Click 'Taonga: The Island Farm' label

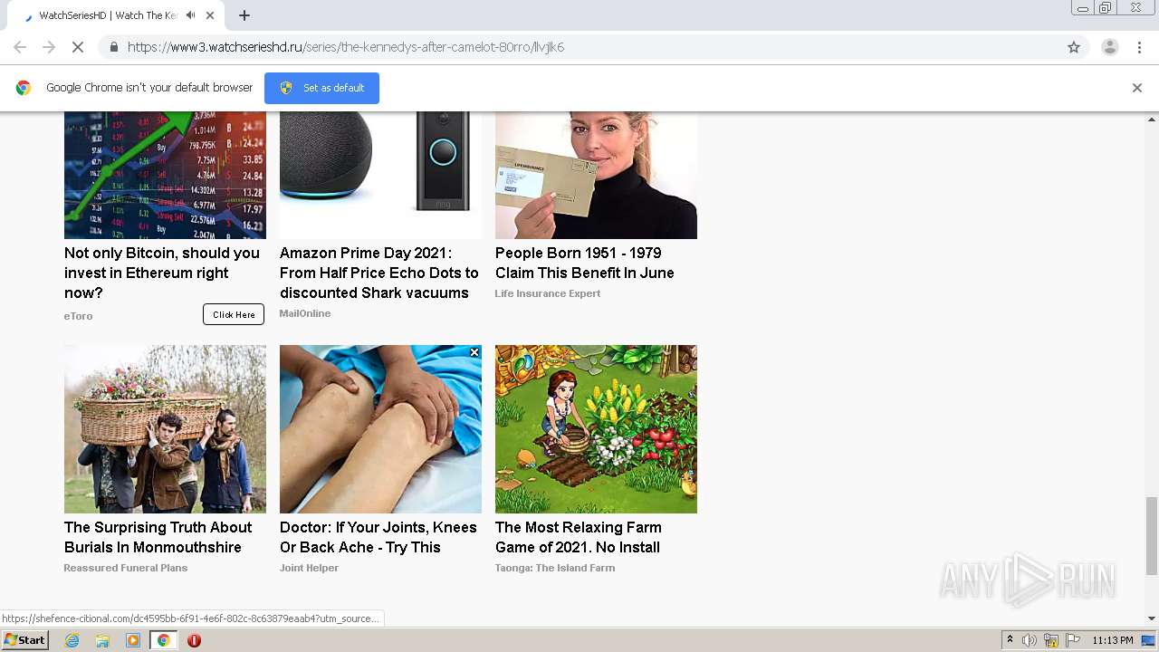555,568
